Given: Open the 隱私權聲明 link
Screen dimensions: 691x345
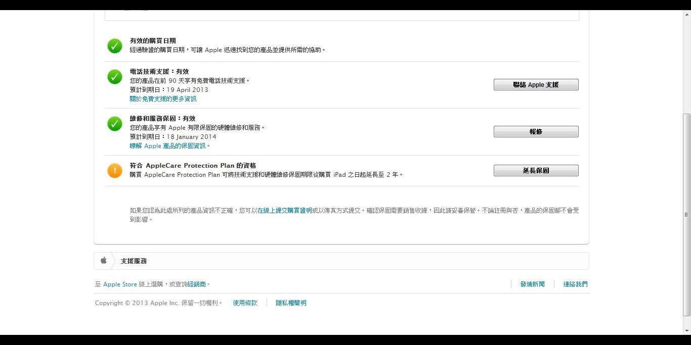Looking at the screenshot, I should 291,303.
